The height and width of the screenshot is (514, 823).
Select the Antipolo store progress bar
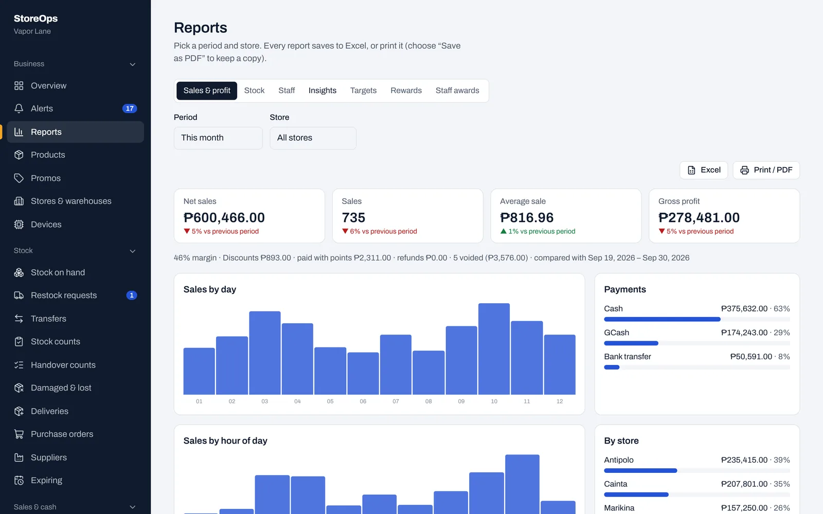tap(697, 471)
